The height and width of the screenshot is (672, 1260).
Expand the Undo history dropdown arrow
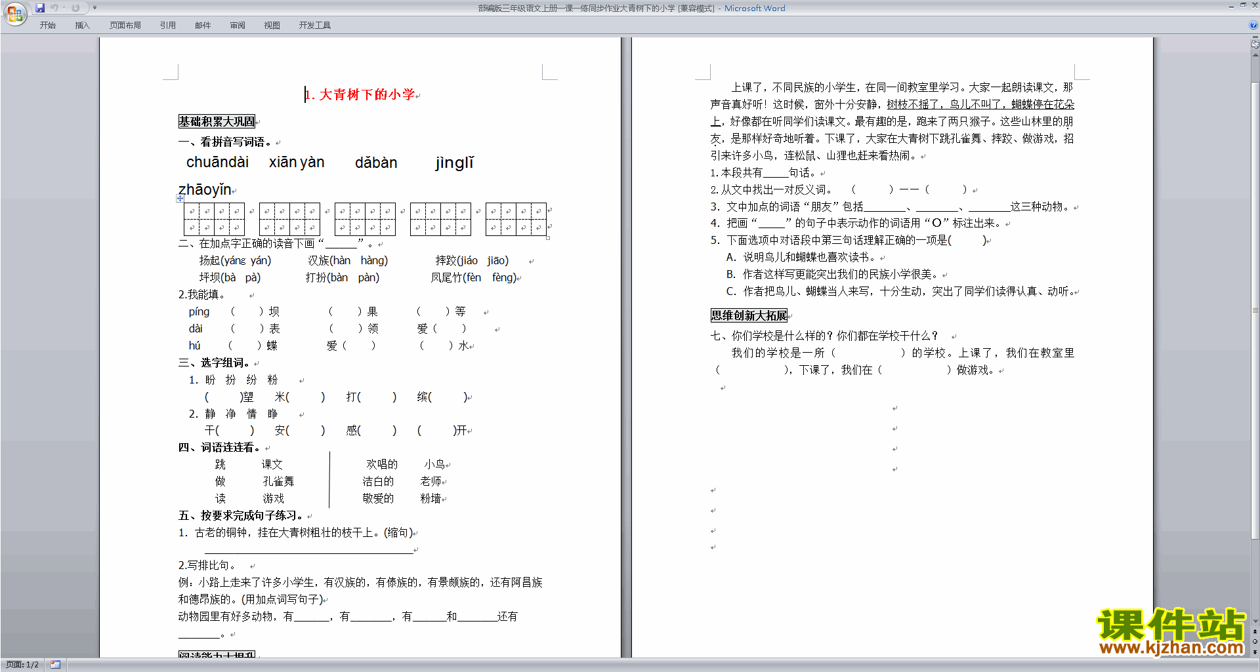tap(64, 8)
